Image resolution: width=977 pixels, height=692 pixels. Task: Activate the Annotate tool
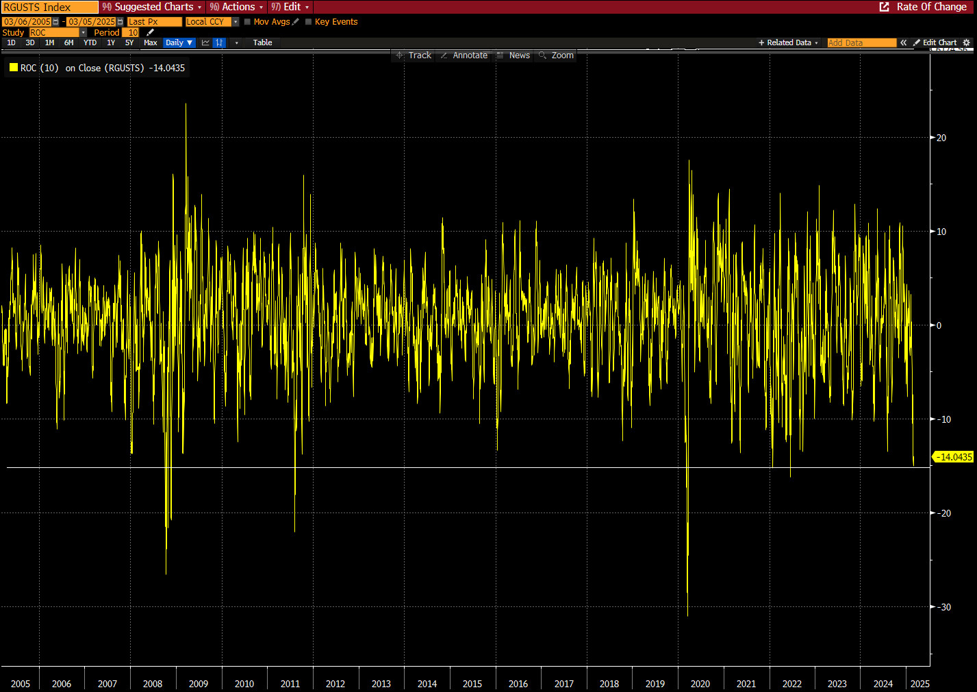(464, 55)
